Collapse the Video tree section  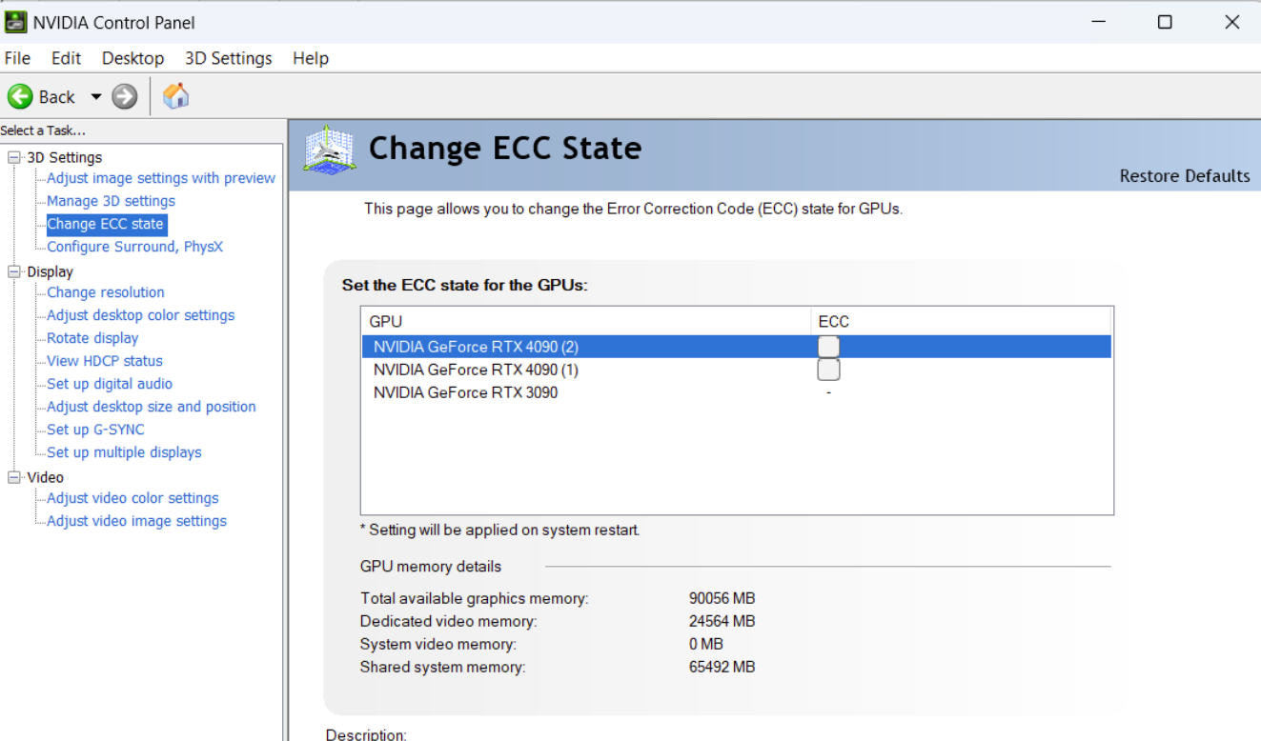(x=13, y=477)
